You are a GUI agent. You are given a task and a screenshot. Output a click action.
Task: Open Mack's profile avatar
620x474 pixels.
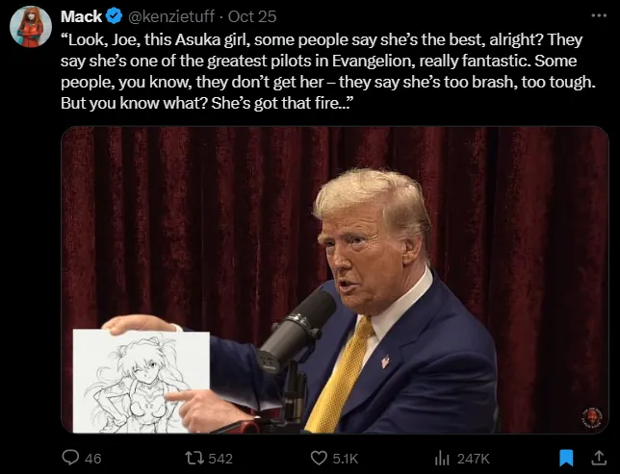coord(31,27)
